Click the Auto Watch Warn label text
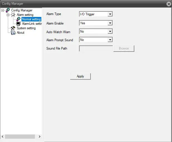Screen dimensions: 172x142 point(58,32)
